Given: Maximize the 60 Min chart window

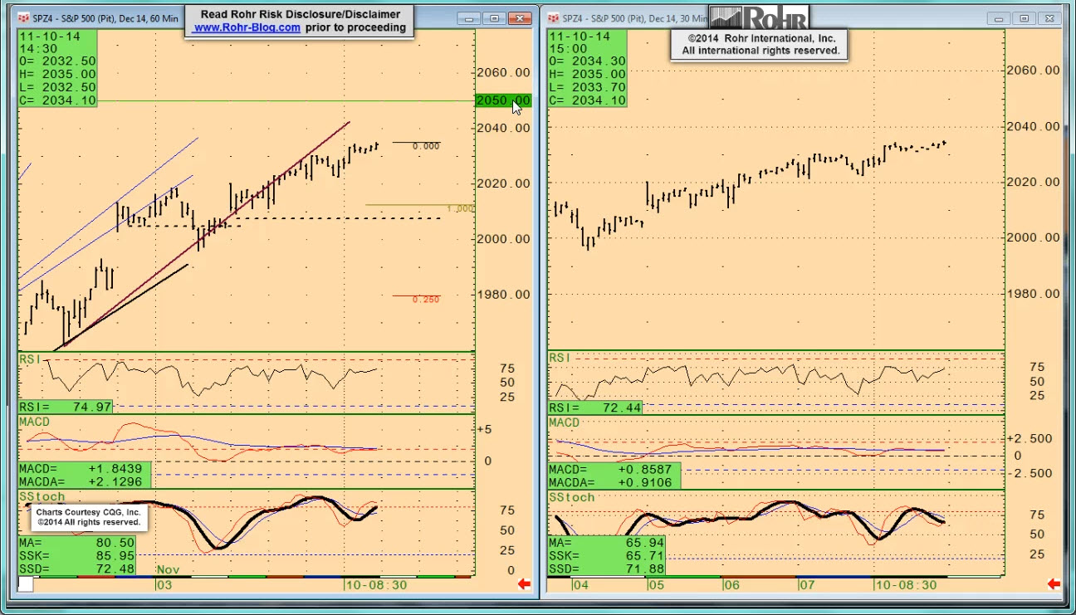Looking at the screenshot, I should (x=495, y=17).
